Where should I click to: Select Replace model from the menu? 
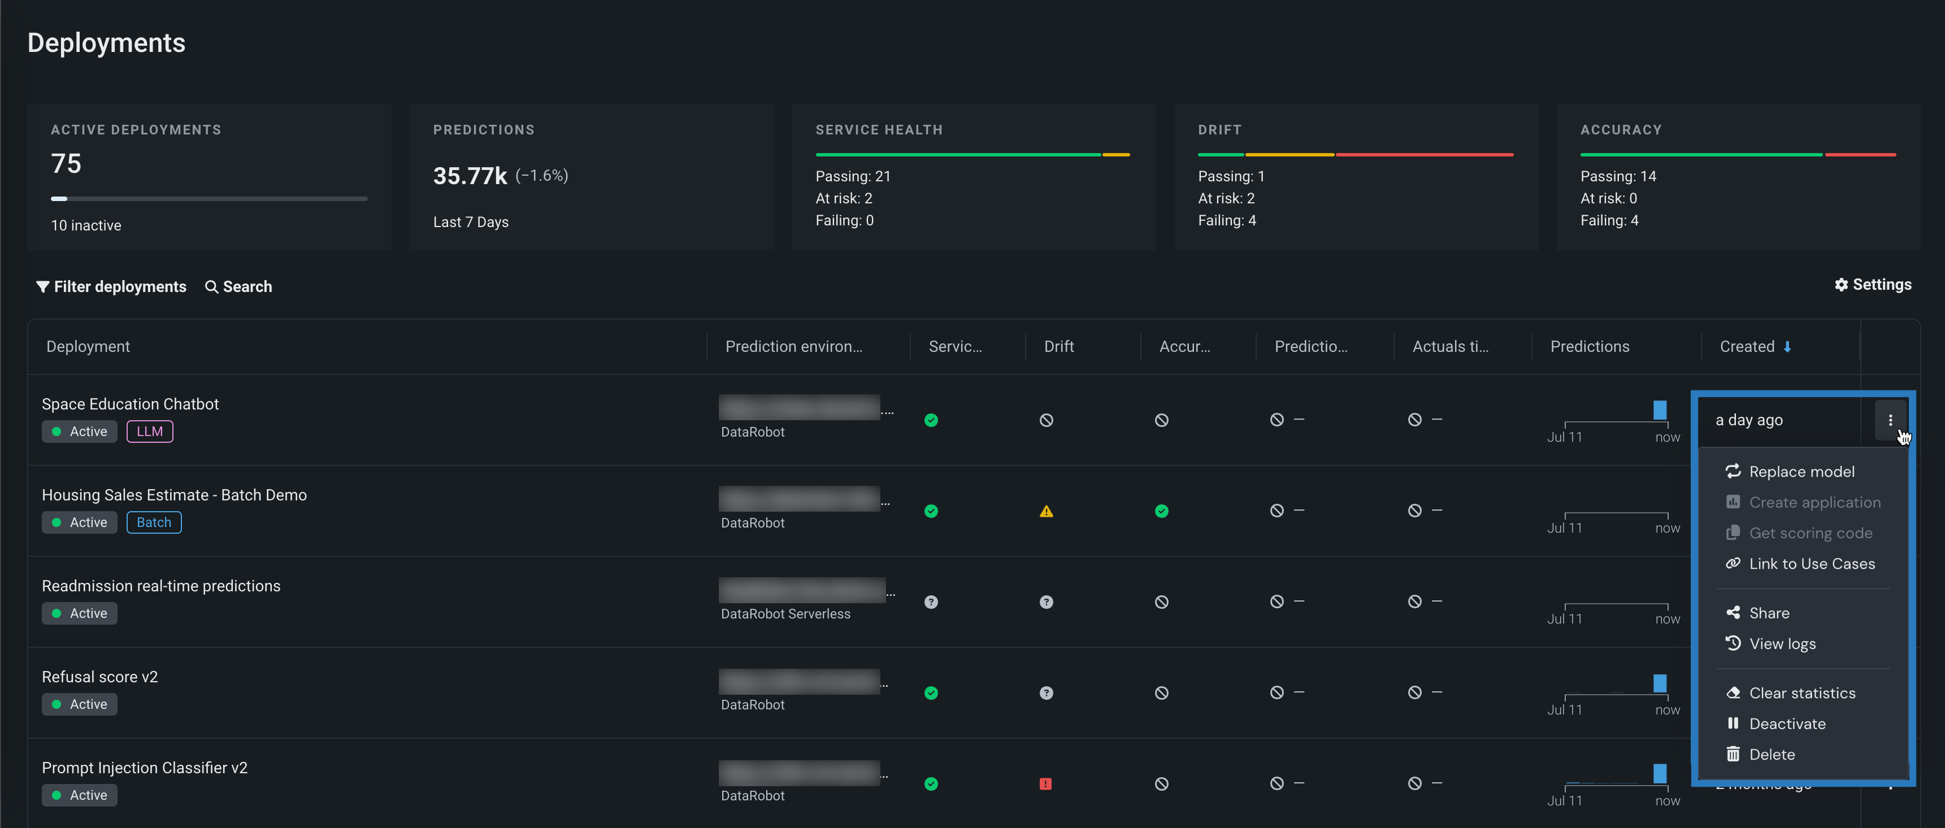pos(1801,472)
